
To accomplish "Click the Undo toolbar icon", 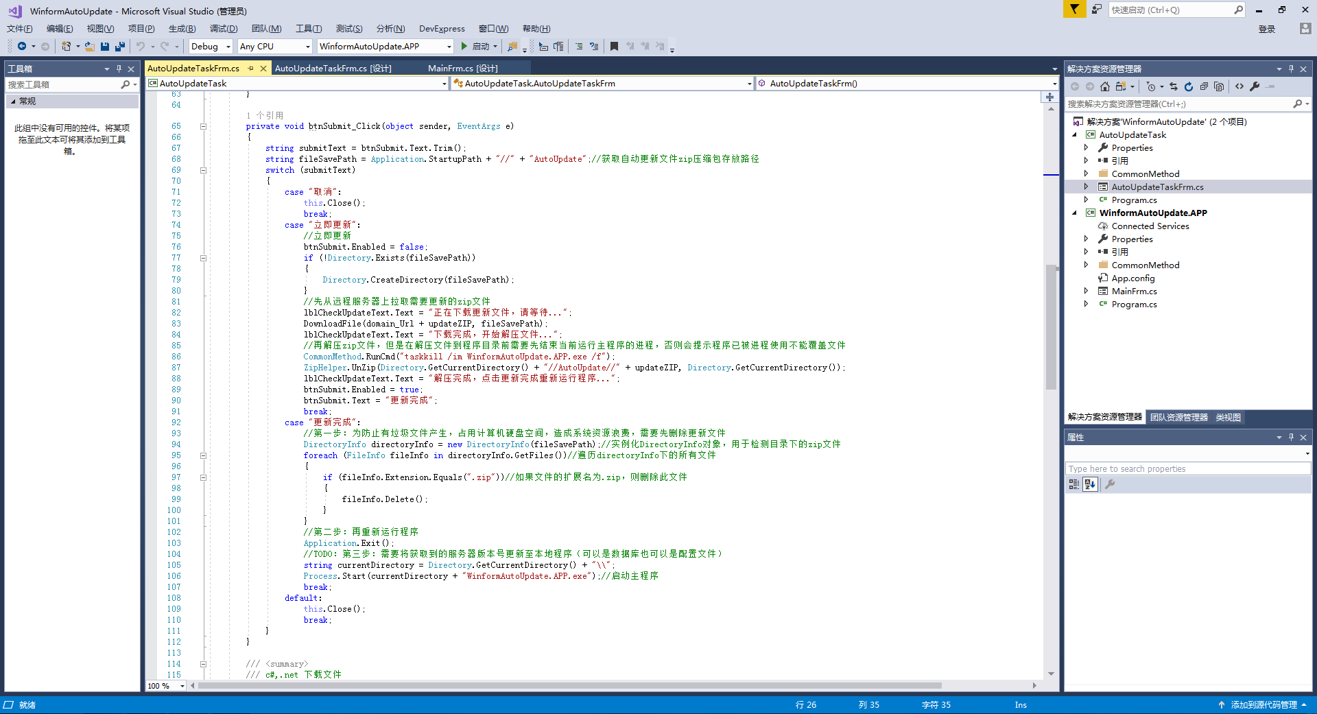I will tap(141, 47).
